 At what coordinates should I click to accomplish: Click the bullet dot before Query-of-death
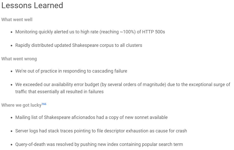[12, 145]
